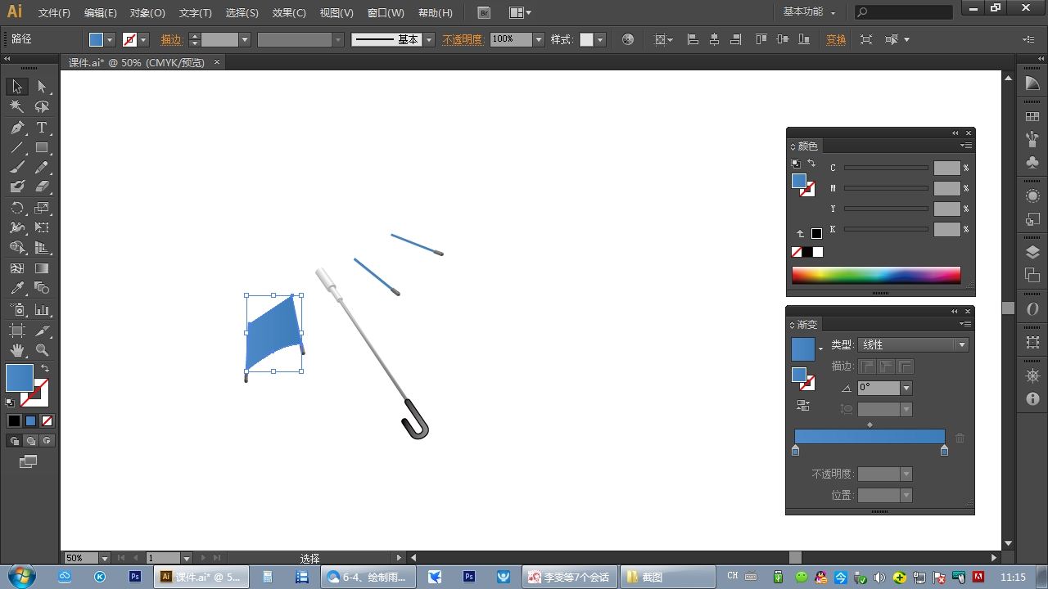The image size is (1048, 589).
Task: Select the Free Transform tool
Action: click(42, 227)
